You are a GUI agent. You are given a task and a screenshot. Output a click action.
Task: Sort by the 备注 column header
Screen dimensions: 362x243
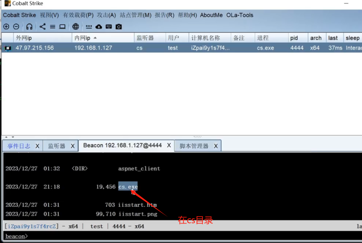click(243, 38)
